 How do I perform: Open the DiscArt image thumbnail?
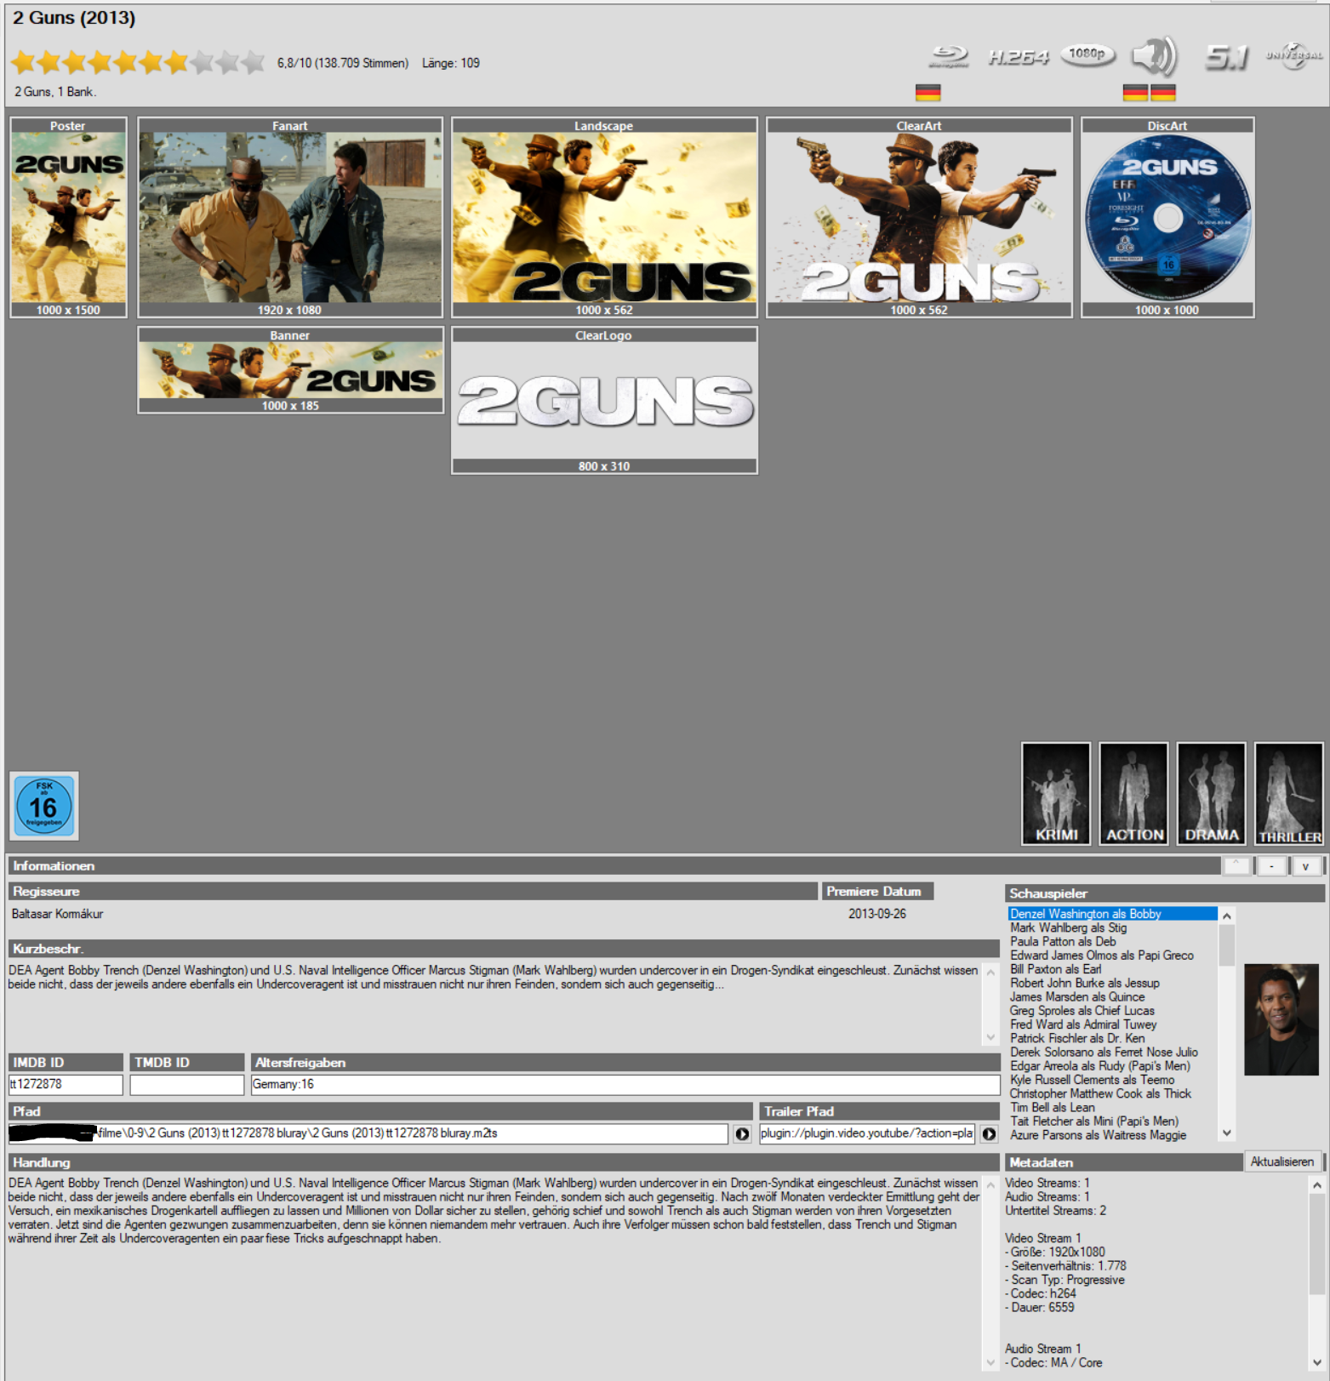pos(1167,217)
